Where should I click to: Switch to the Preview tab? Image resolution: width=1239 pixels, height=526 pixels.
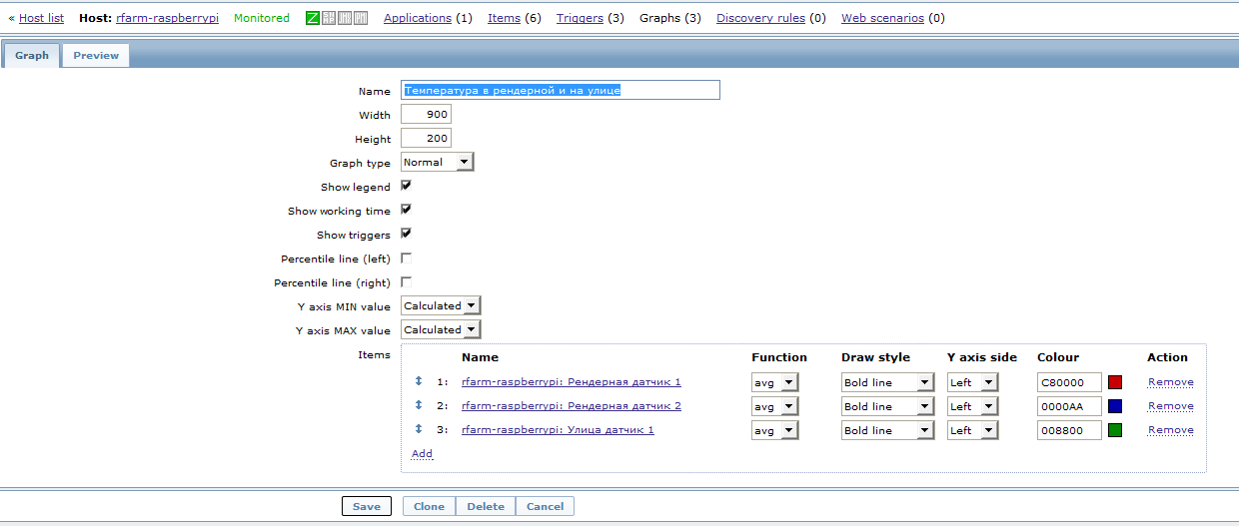coord(96,56)
